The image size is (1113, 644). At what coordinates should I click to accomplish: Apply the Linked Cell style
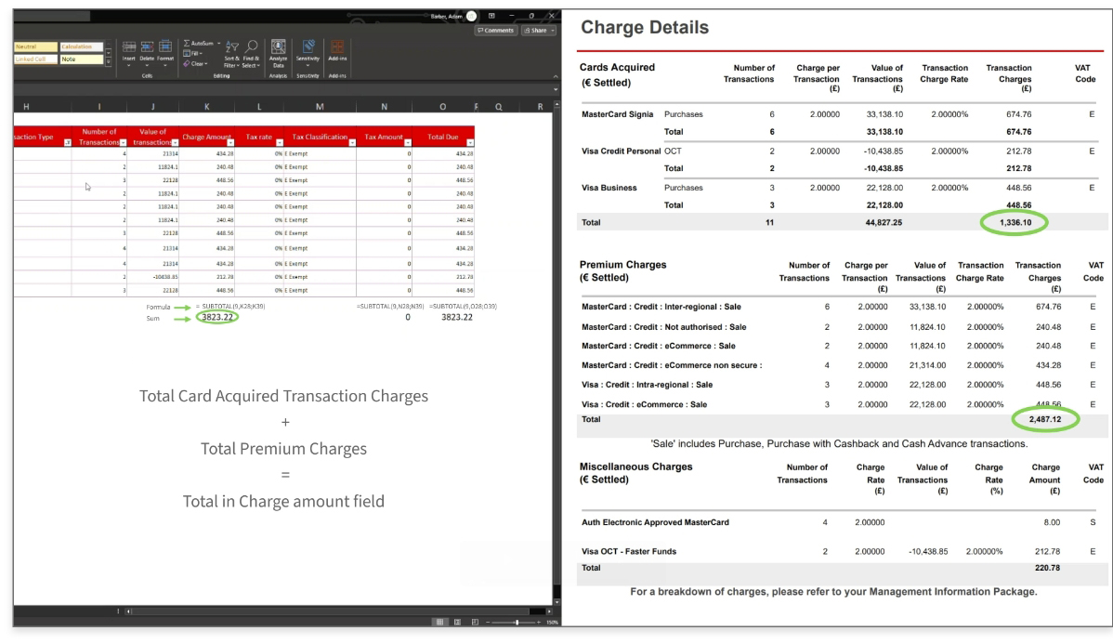click(35, 59)
